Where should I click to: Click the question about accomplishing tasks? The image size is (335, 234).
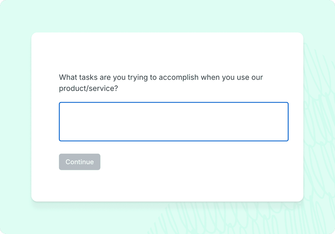(x=161, y=77)
